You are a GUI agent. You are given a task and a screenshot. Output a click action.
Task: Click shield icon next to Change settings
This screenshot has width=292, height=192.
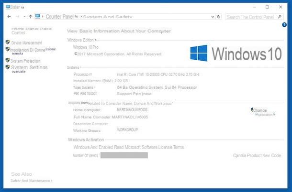(252, 110)
